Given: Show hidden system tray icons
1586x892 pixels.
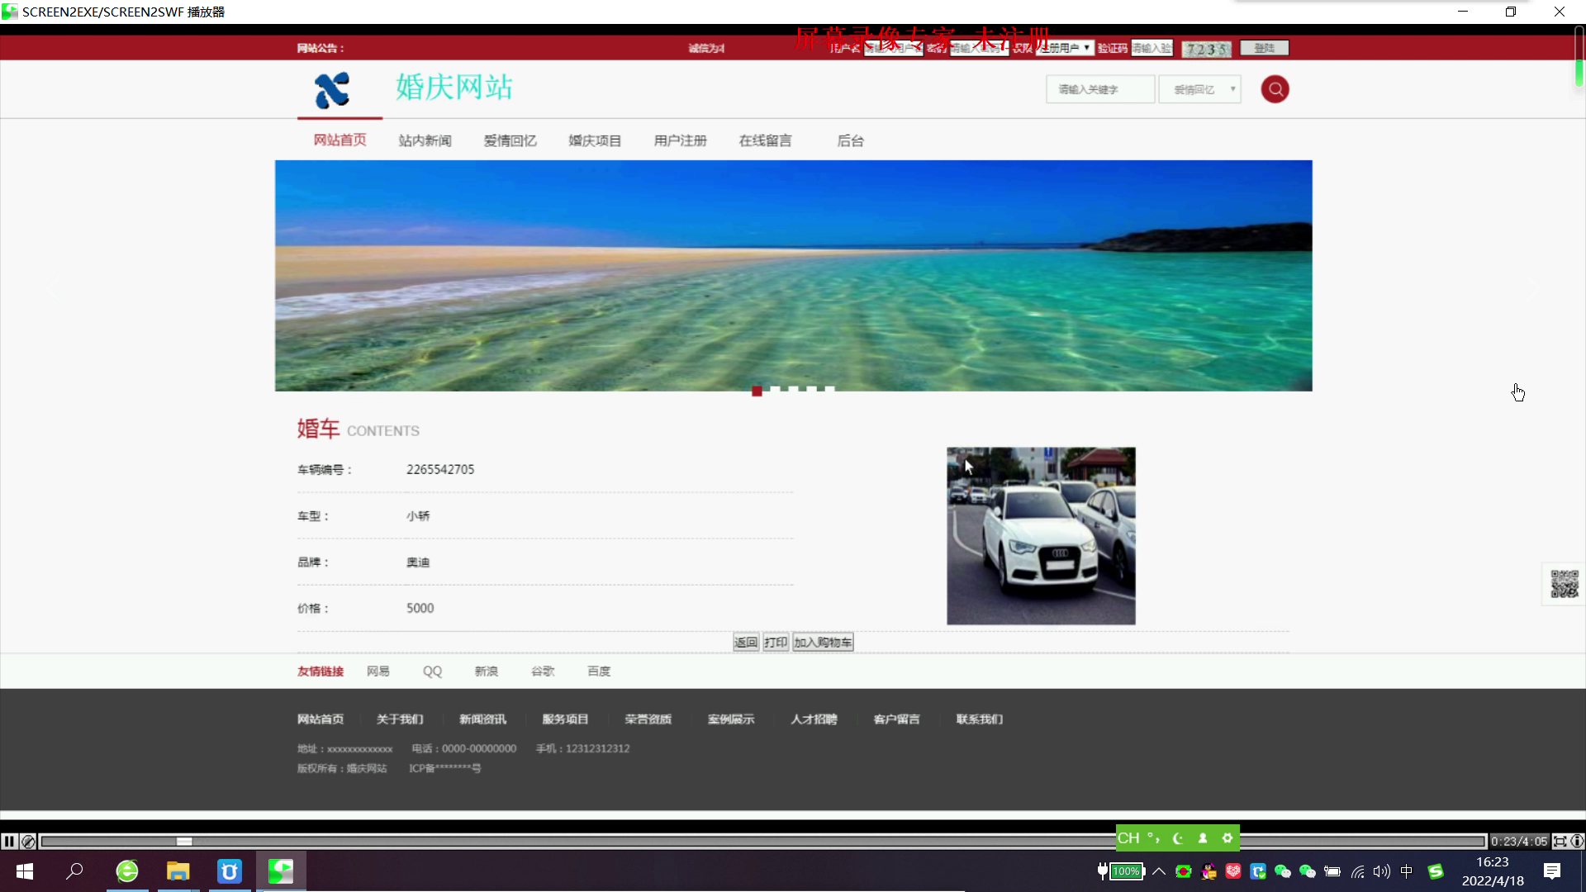Looking at the screenshot, I should click(1159, 871).
